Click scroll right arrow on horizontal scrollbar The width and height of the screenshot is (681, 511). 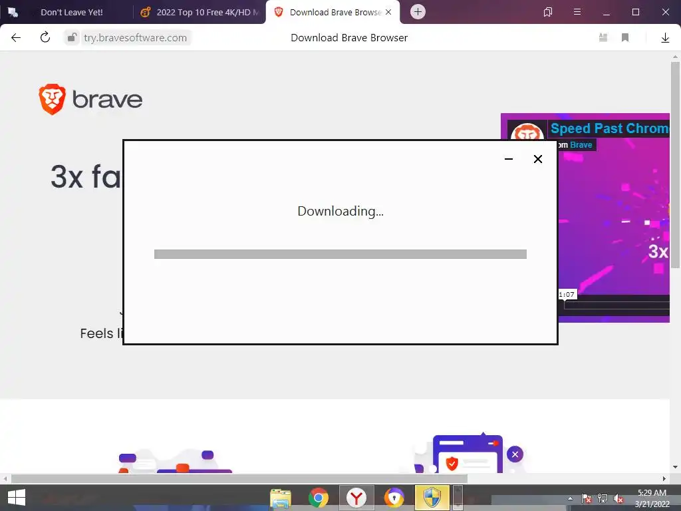pyautogui.click(x=664, y=478)
